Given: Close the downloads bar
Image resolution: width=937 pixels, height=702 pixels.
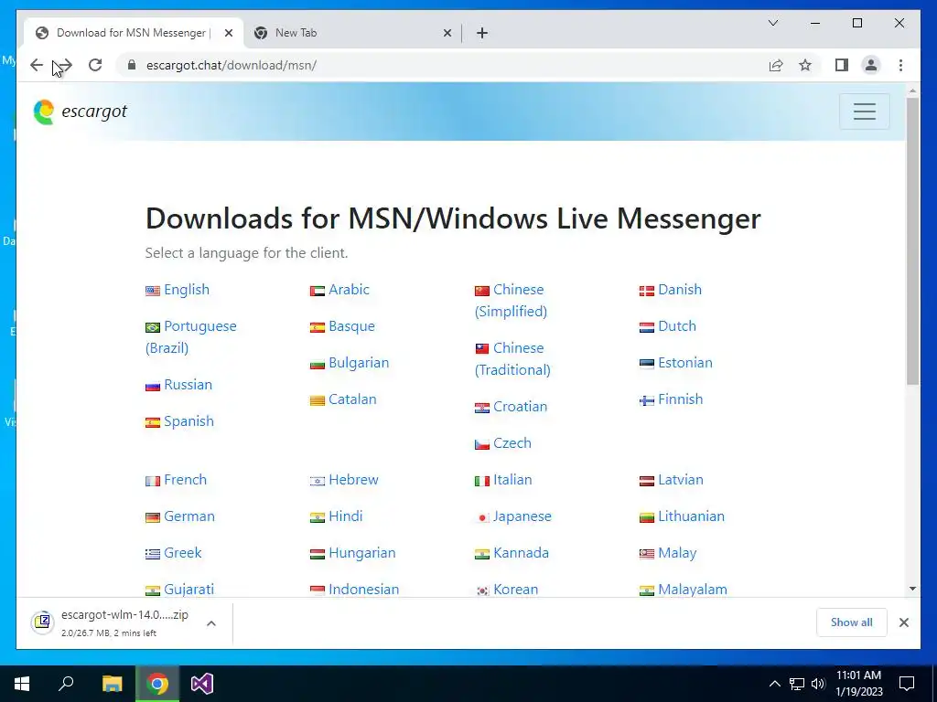Looking at the screenshot, I should [x=903, y=622].
